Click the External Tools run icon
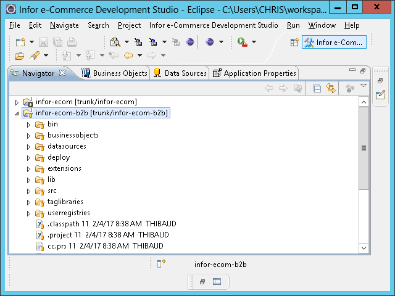The image size is (395, 296). click(x=243, y=42)
